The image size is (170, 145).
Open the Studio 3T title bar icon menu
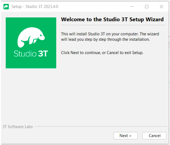point(6,7)
